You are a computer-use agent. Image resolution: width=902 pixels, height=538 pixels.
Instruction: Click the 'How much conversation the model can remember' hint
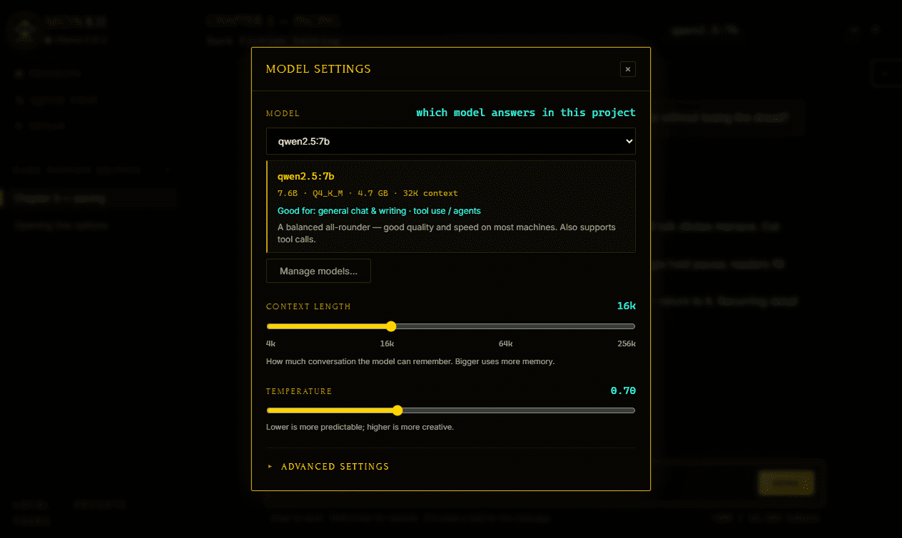pyautogui.click(x=410, y=361)
